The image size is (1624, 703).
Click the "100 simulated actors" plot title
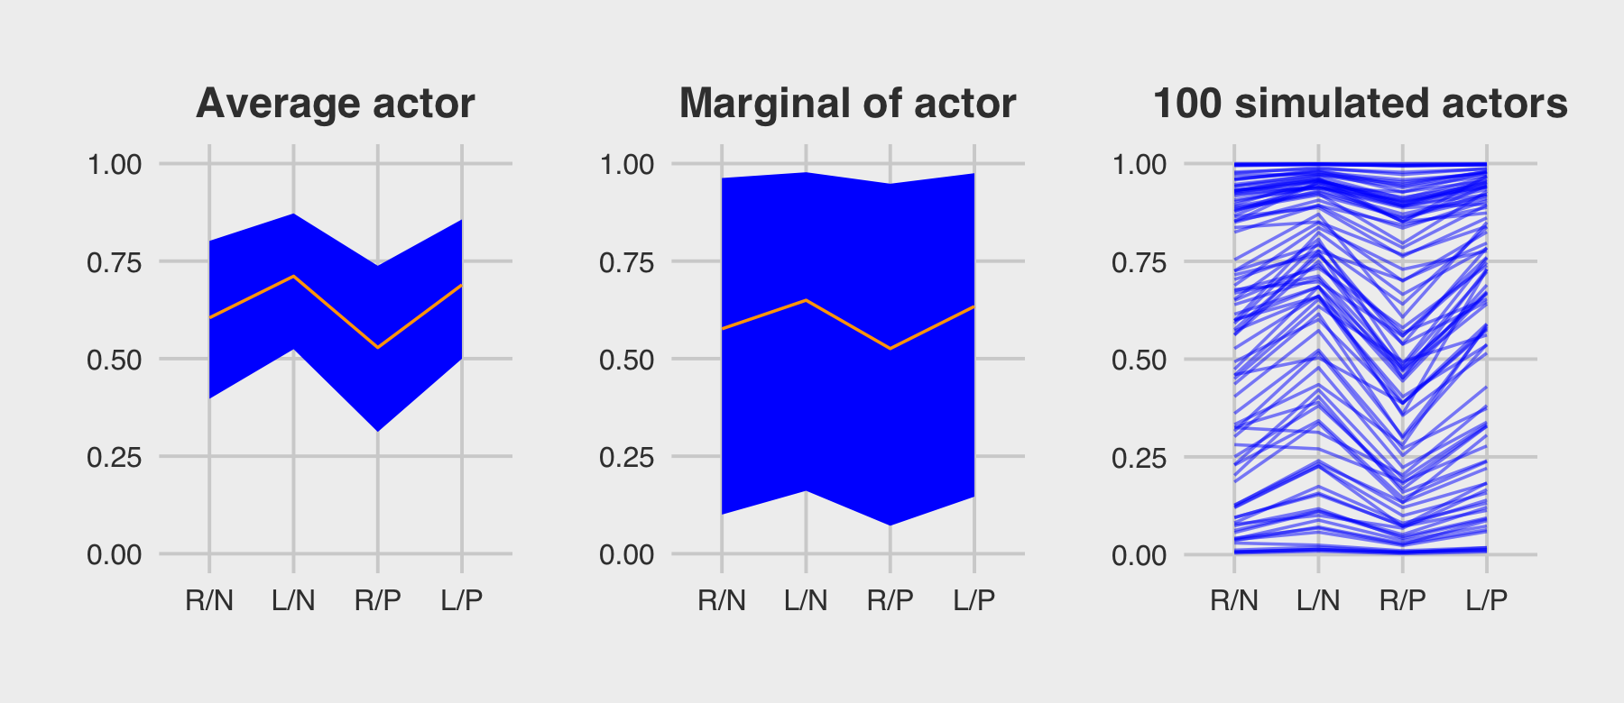pos(1360,104)
